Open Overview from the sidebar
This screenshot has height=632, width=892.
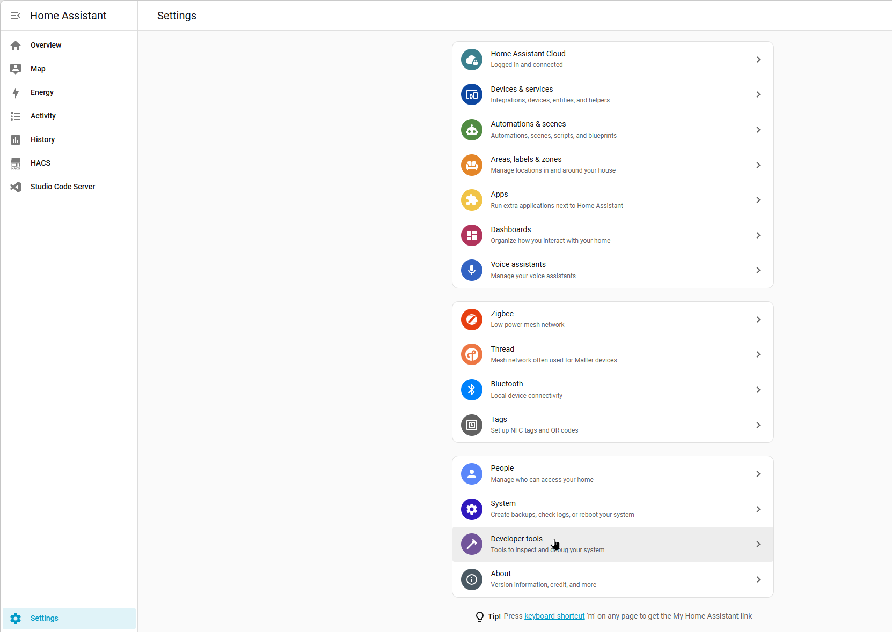[69, 45]
